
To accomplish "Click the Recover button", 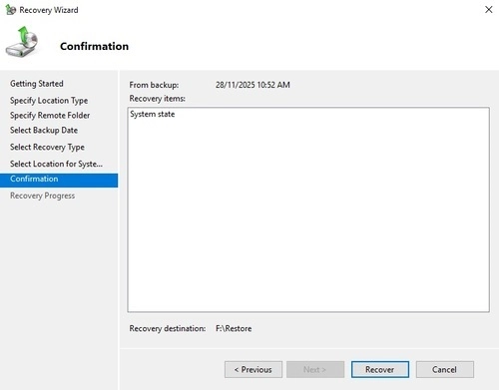I will pyautogui.click(x=380, y=369).
